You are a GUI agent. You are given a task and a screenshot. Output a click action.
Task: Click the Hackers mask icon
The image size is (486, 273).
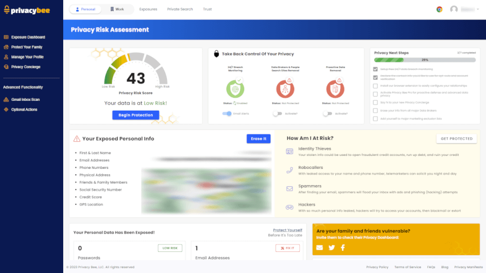coord(289,207)
